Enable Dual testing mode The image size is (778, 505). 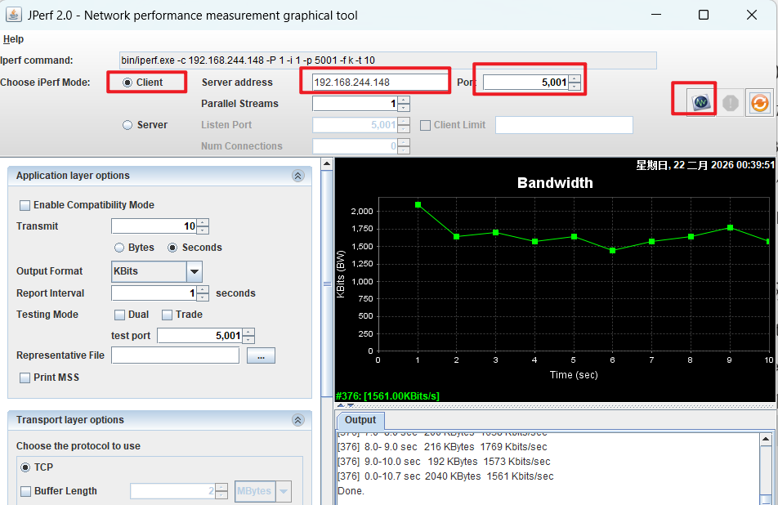coord(119,315)
